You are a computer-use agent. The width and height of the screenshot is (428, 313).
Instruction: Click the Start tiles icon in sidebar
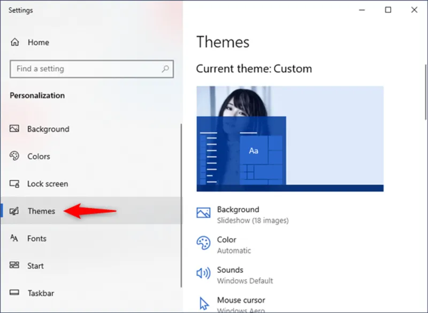[x=14, y=265]
